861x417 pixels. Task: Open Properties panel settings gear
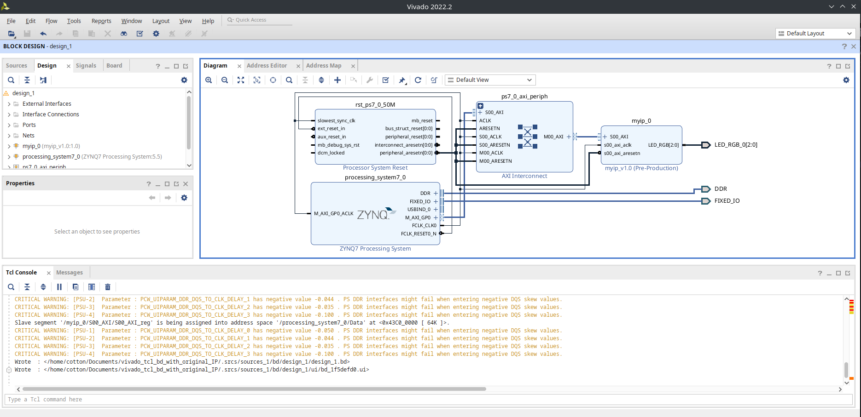[x=184, y=198]
